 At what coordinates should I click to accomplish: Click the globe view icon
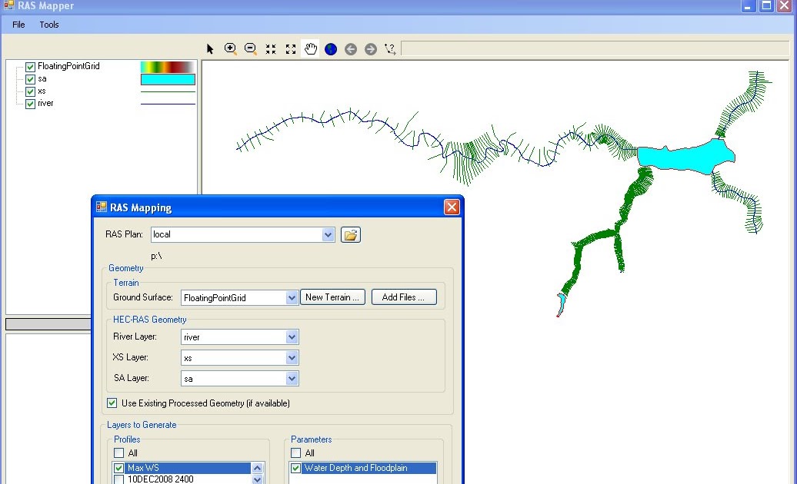pos(330,48)
